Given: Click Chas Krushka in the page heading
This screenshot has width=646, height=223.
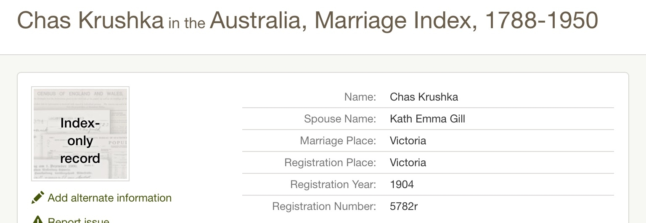Looking at the screenshot, I should [x=90, y=20].
